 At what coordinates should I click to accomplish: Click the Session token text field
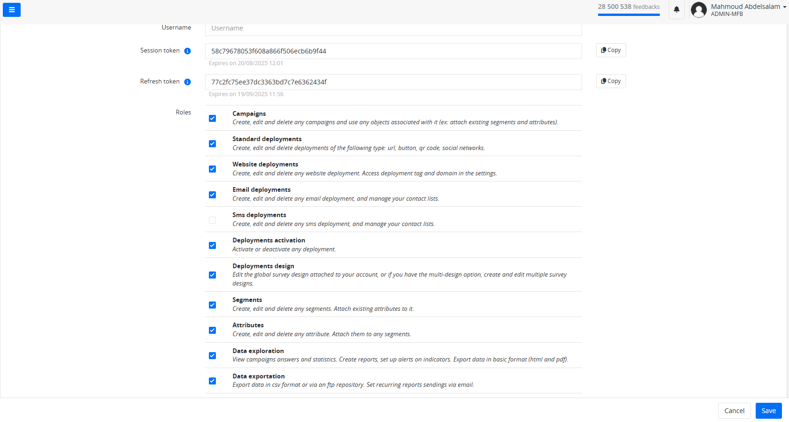point(393,51)
